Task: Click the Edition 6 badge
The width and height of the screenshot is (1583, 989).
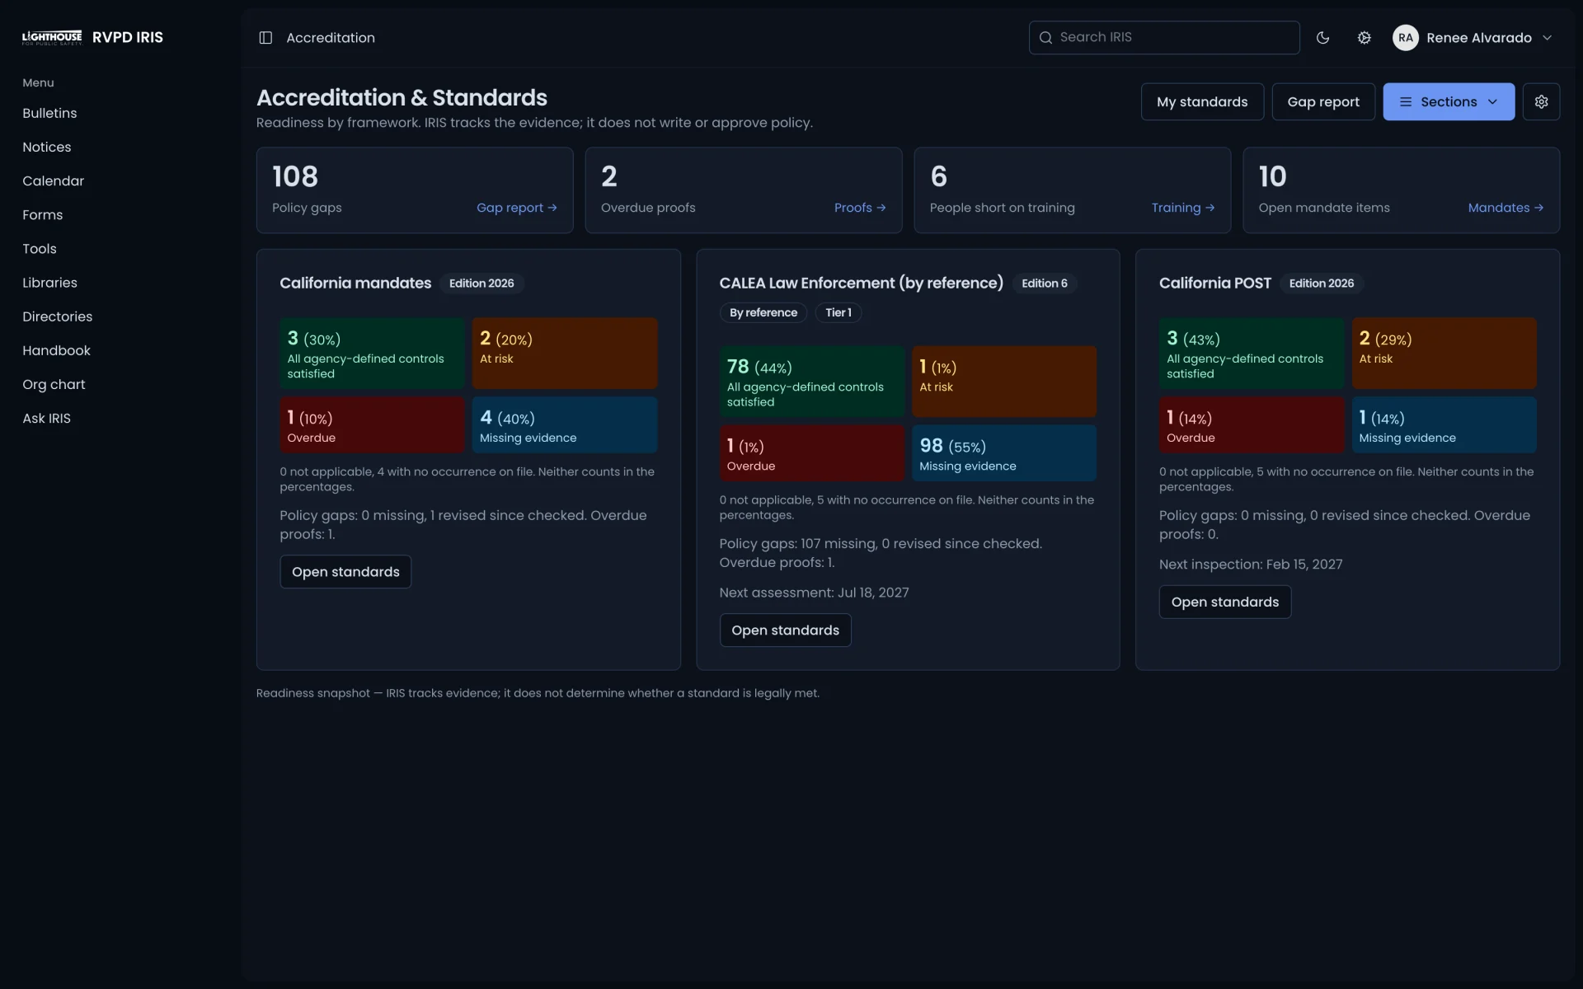Action: [1044, 283]
